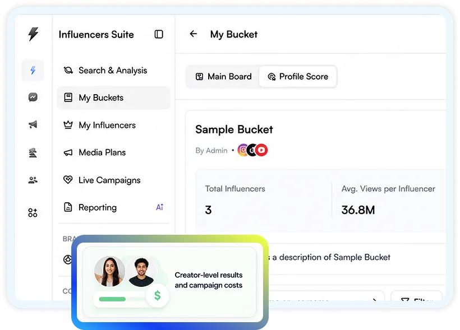Click the Total Influencers value 3

pyautogui.click(x=208, y=210)
